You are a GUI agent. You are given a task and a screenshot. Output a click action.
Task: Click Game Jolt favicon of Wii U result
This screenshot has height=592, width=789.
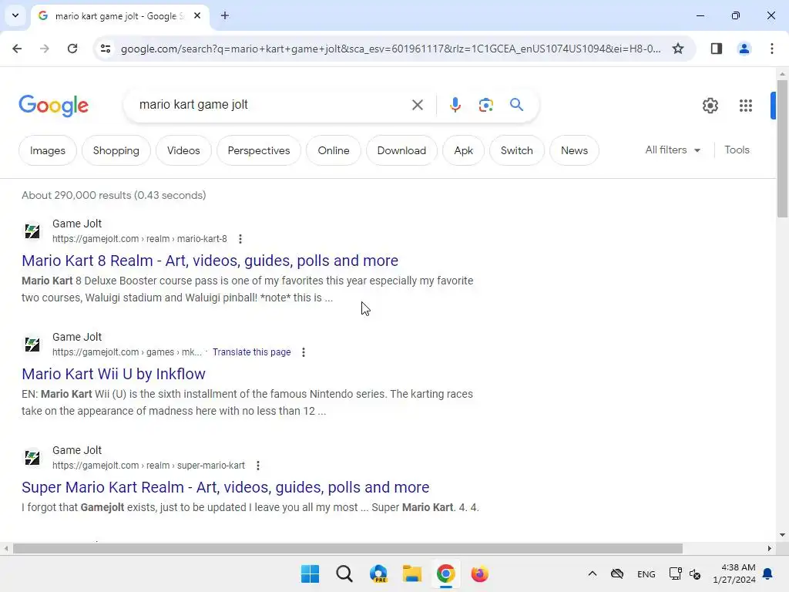pos(32,345)
